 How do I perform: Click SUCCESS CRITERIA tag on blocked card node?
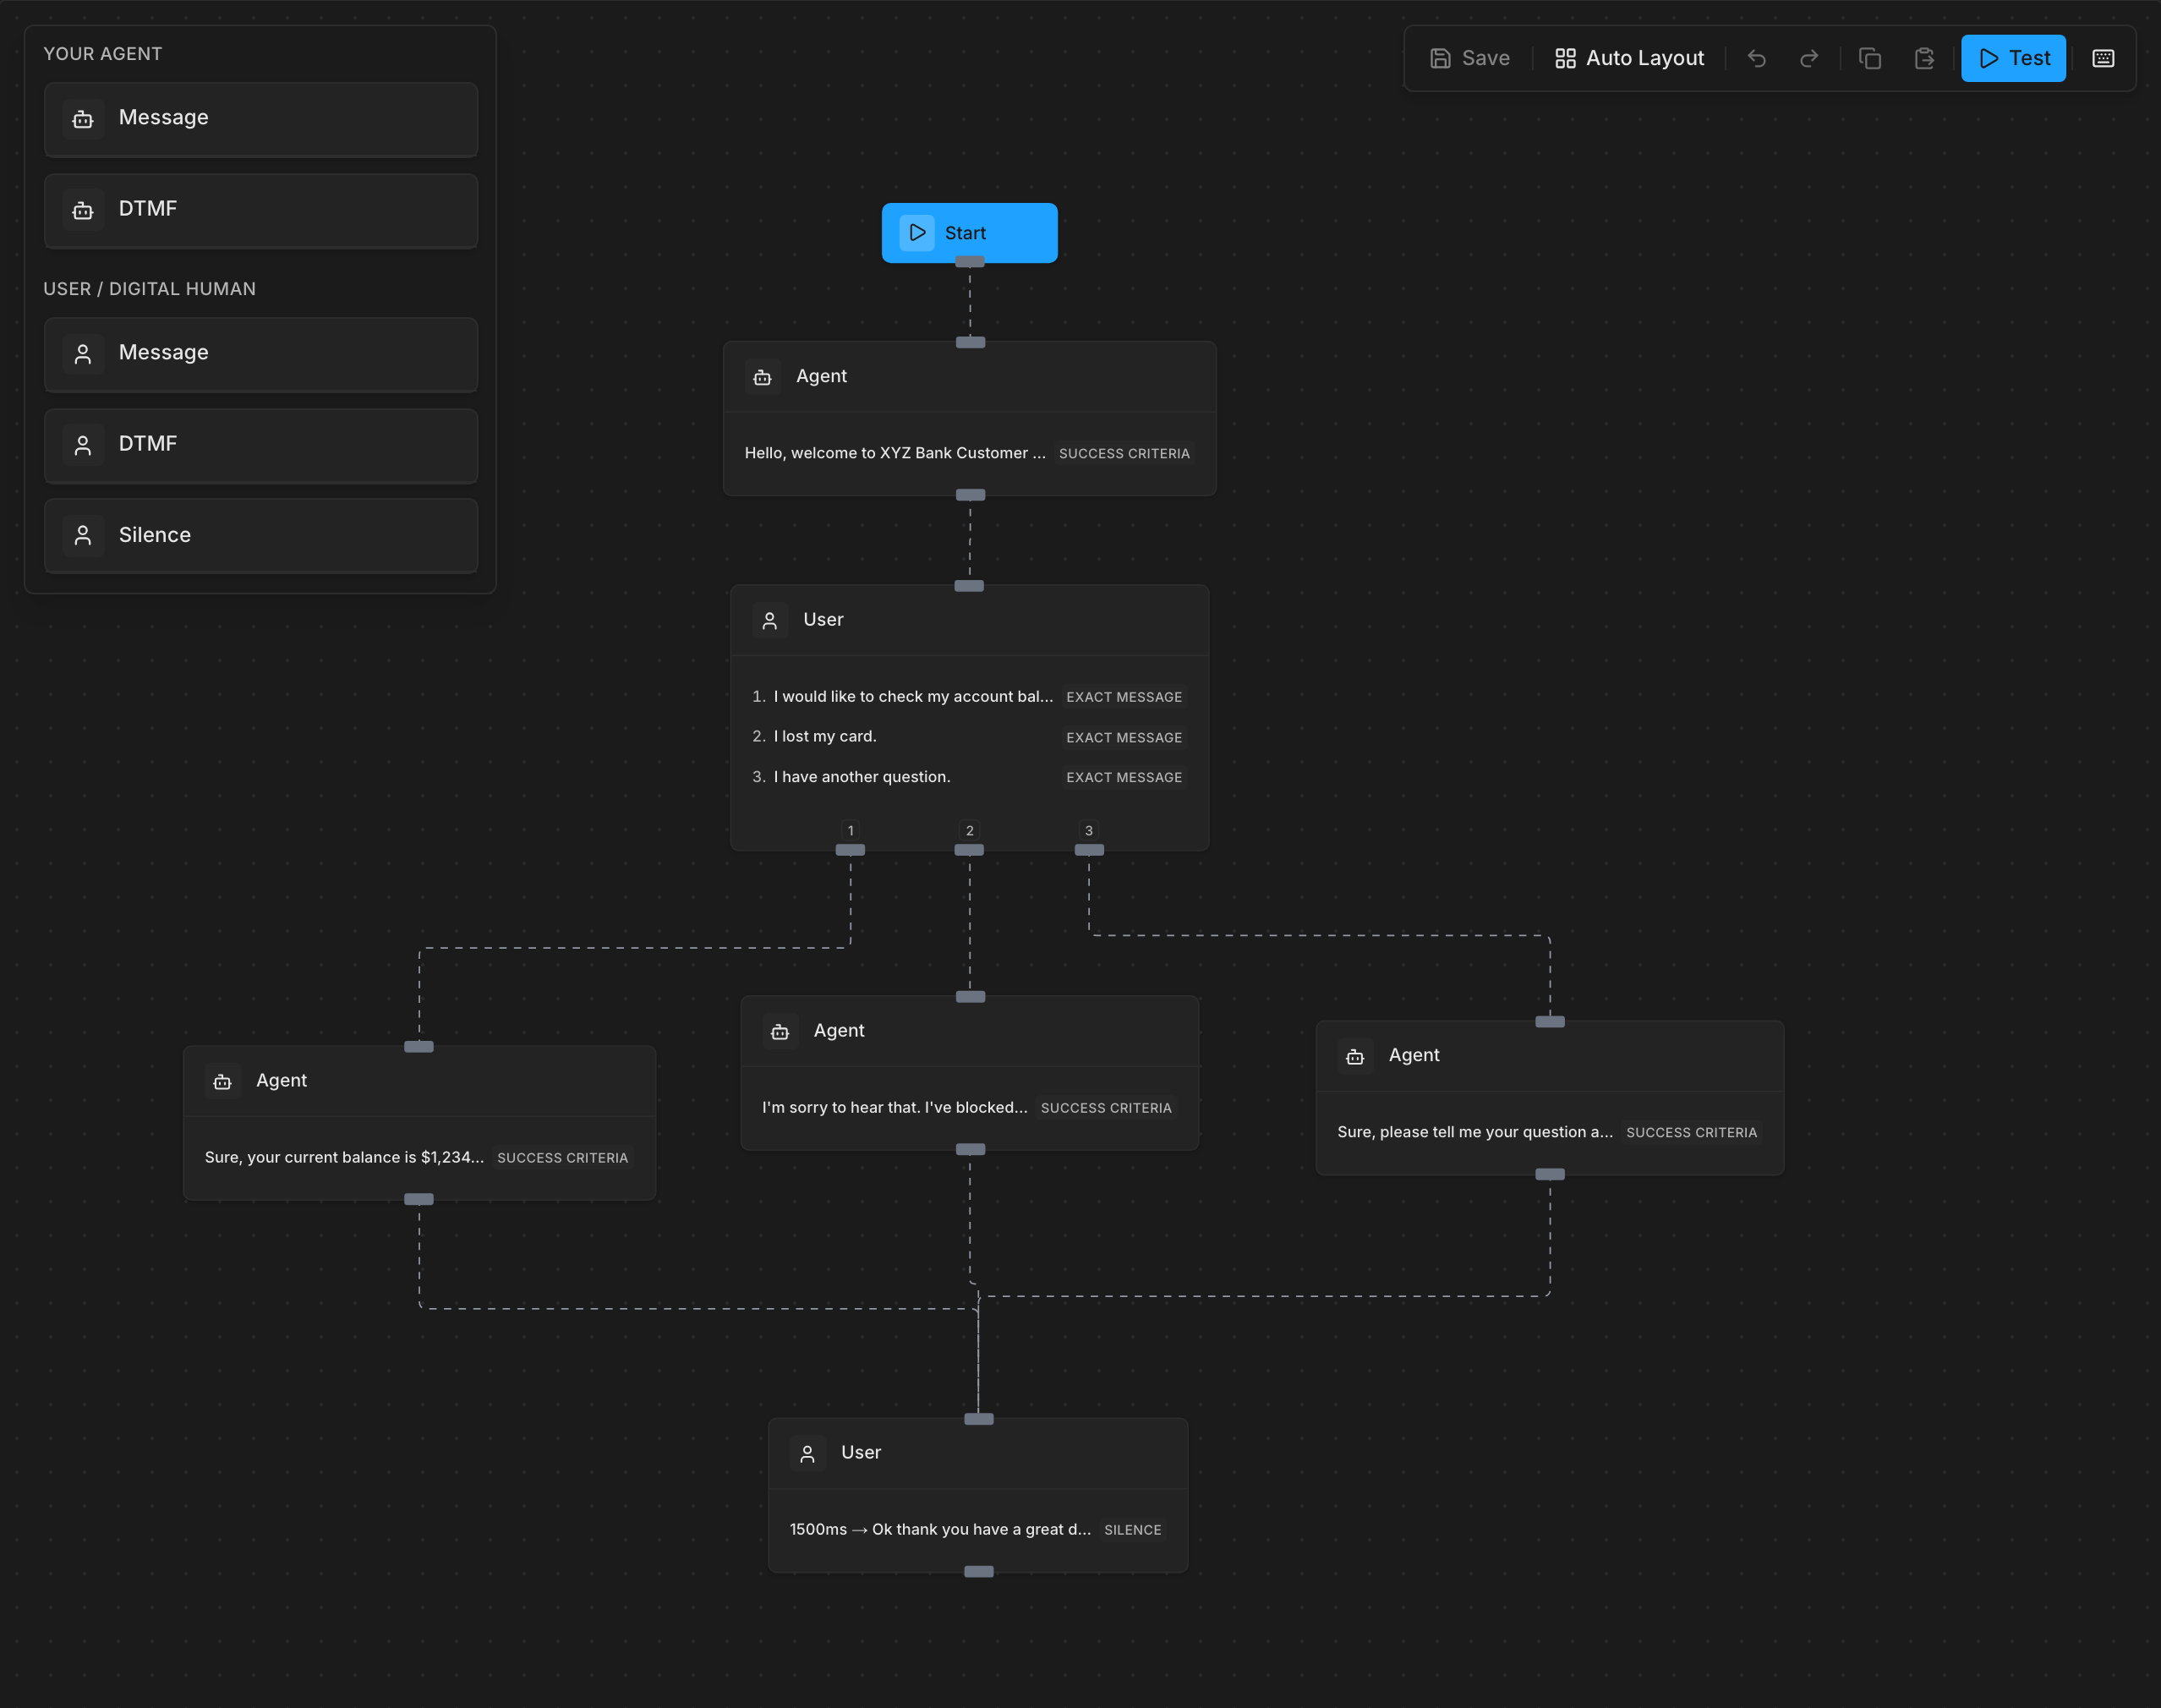pyautogui.click(x=1106, y=1107)
